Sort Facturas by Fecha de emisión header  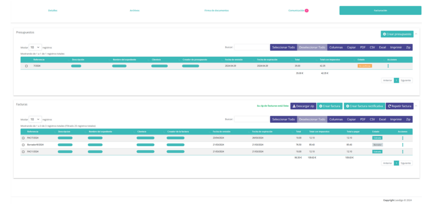[221, 132]
